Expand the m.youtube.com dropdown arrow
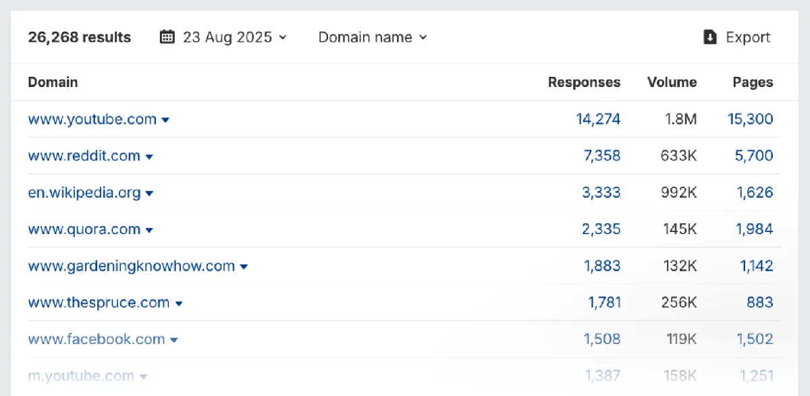The width and height of the screenshot is (810, 396). click(143, 377)
